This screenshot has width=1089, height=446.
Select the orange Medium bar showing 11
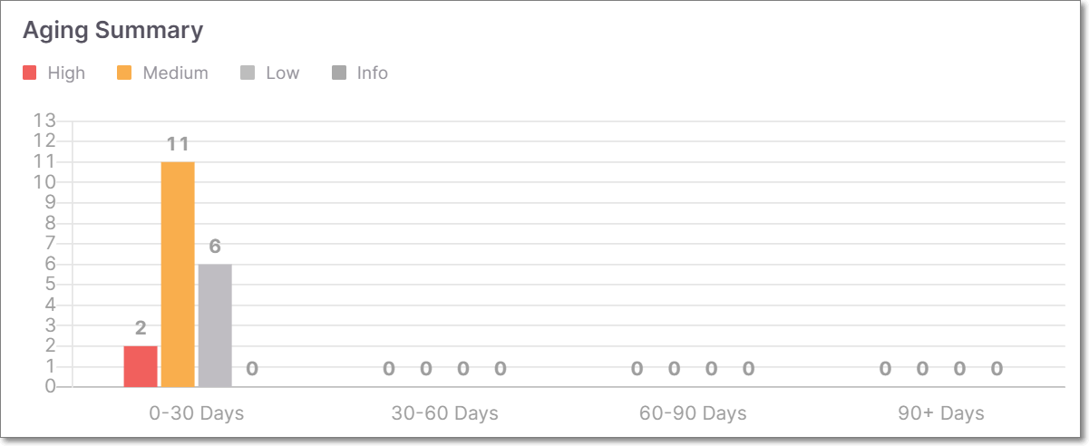point(178,275)
